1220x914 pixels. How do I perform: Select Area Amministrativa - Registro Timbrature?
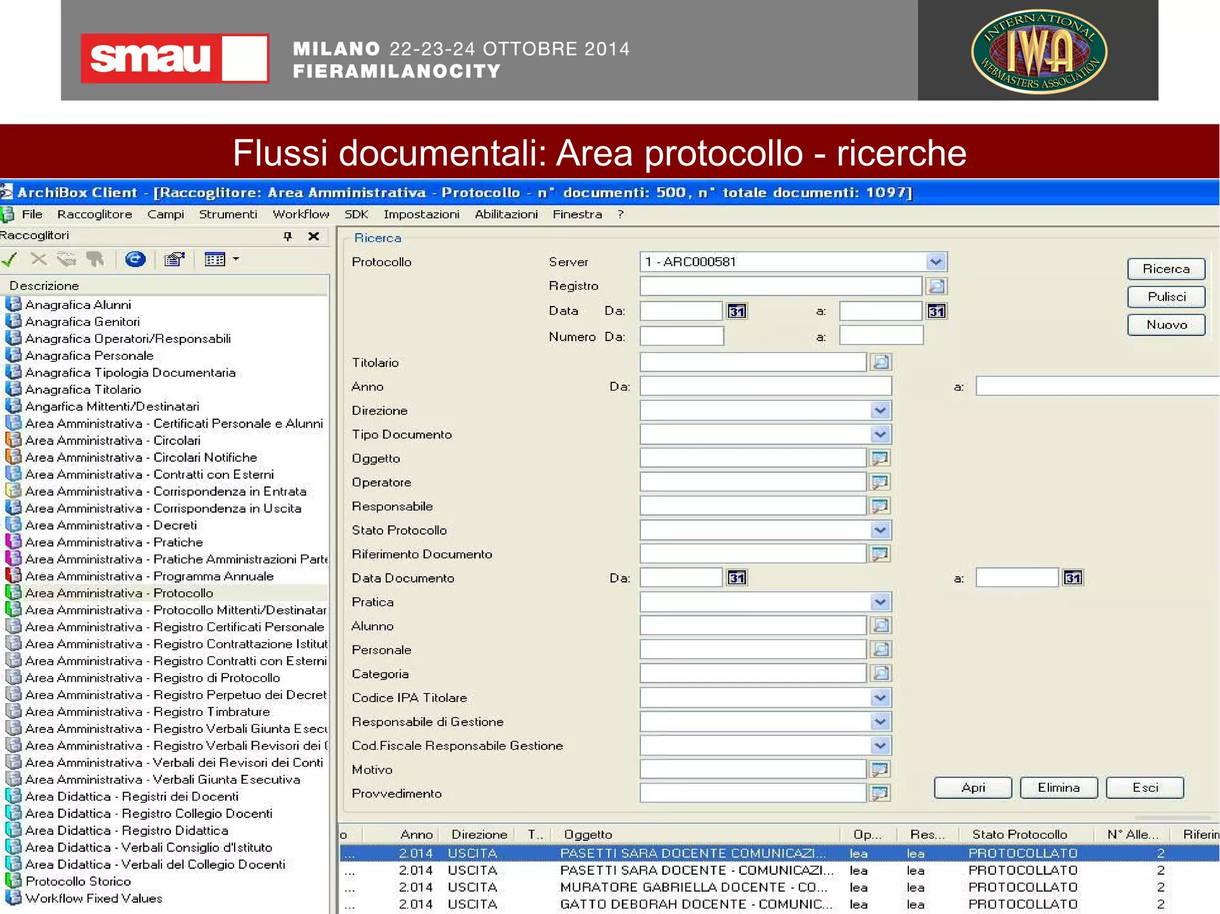click(148, 712)
